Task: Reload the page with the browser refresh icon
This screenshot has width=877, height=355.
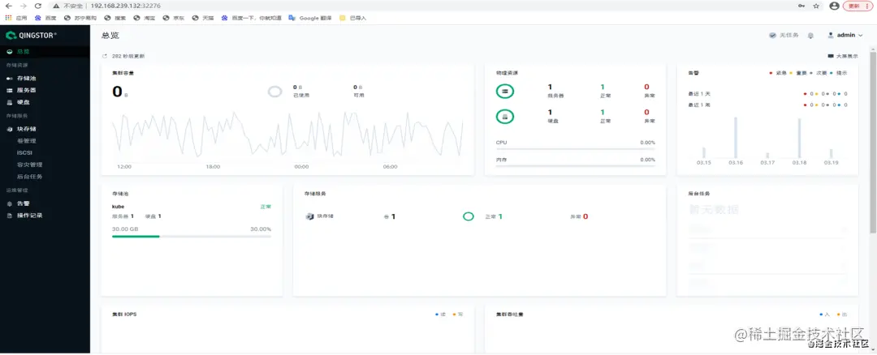Action: [x=37, y=6]
